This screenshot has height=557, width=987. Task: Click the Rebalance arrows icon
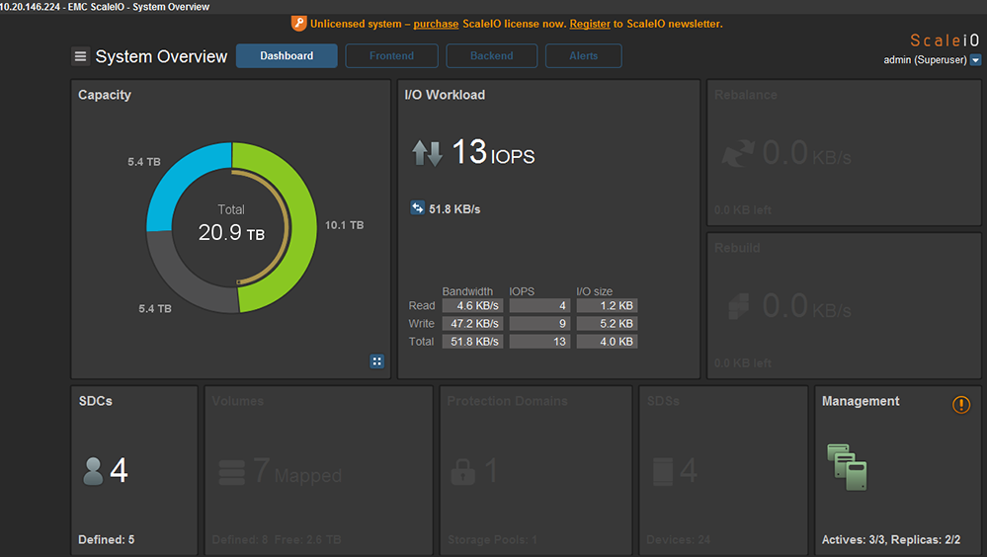[x=737, y=153]
